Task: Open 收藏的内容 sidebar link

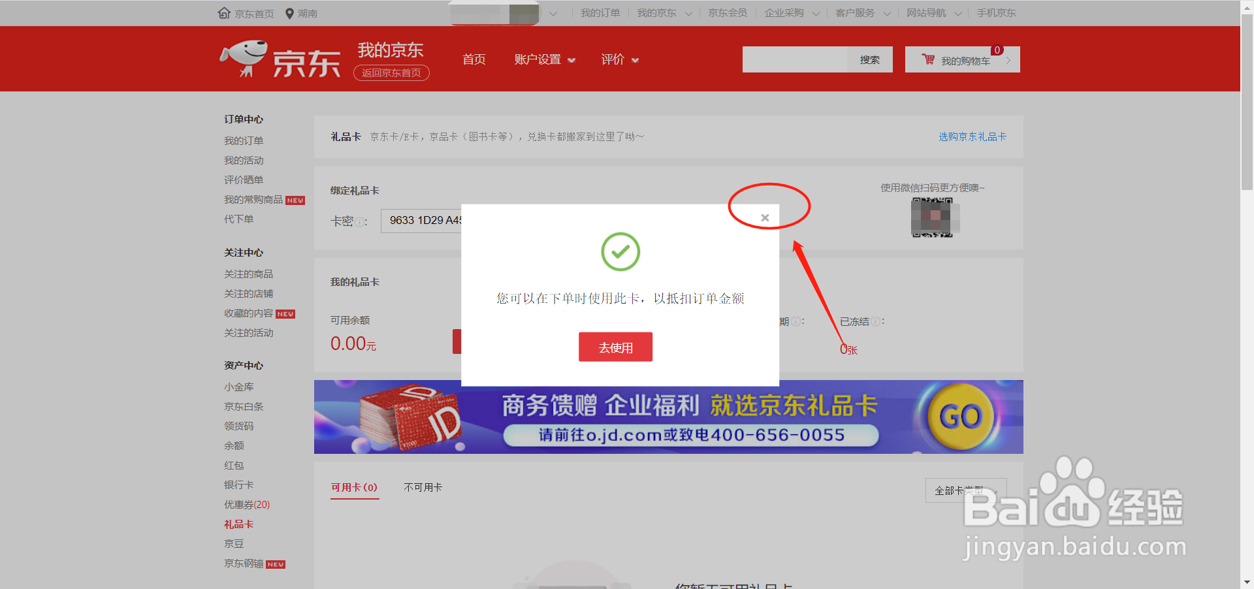Action: pos(249,313)
